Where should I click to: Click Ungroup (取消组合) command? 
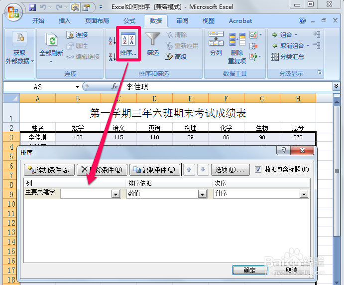click(x=288, y=46)
